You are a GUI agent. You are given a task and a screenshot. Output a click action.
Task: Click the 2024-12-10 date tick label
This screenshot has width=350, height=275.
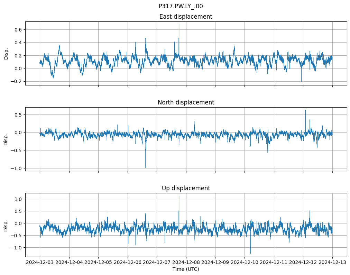pyautogui.click(x=245, y=263)
